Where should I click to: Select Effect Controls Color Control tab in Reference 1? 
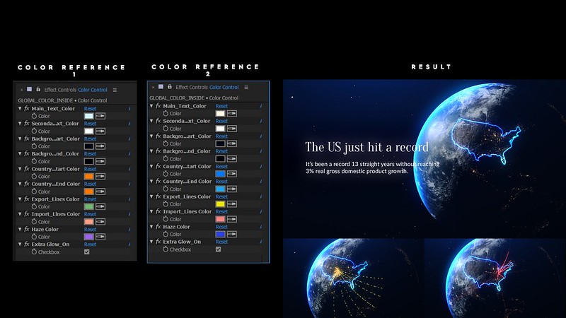pyautogui.click(x=76, y=90)
